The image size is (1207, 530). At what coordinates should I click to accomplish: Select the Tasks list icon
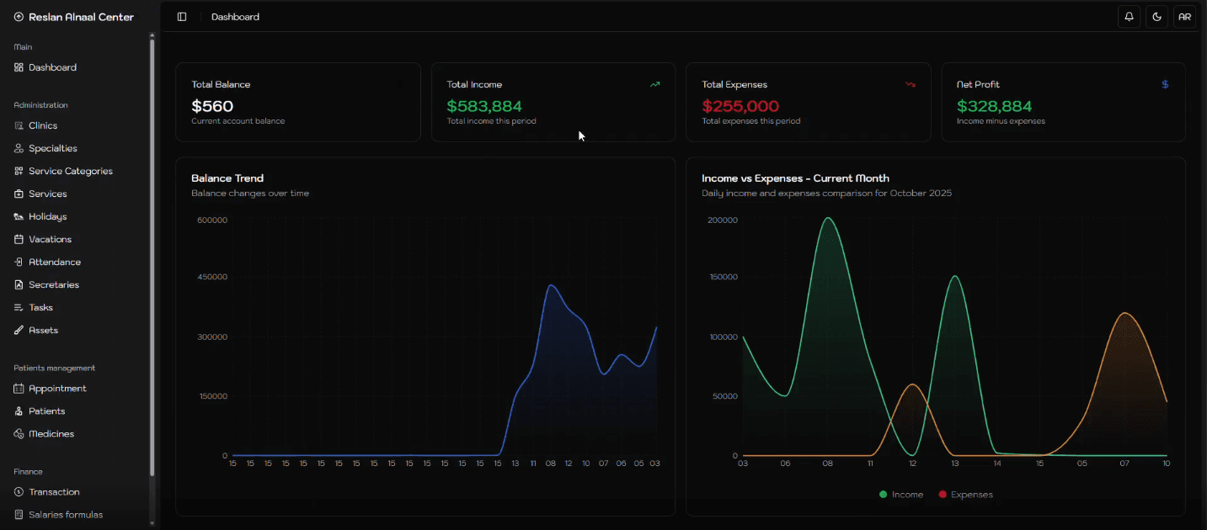(19, 307)
